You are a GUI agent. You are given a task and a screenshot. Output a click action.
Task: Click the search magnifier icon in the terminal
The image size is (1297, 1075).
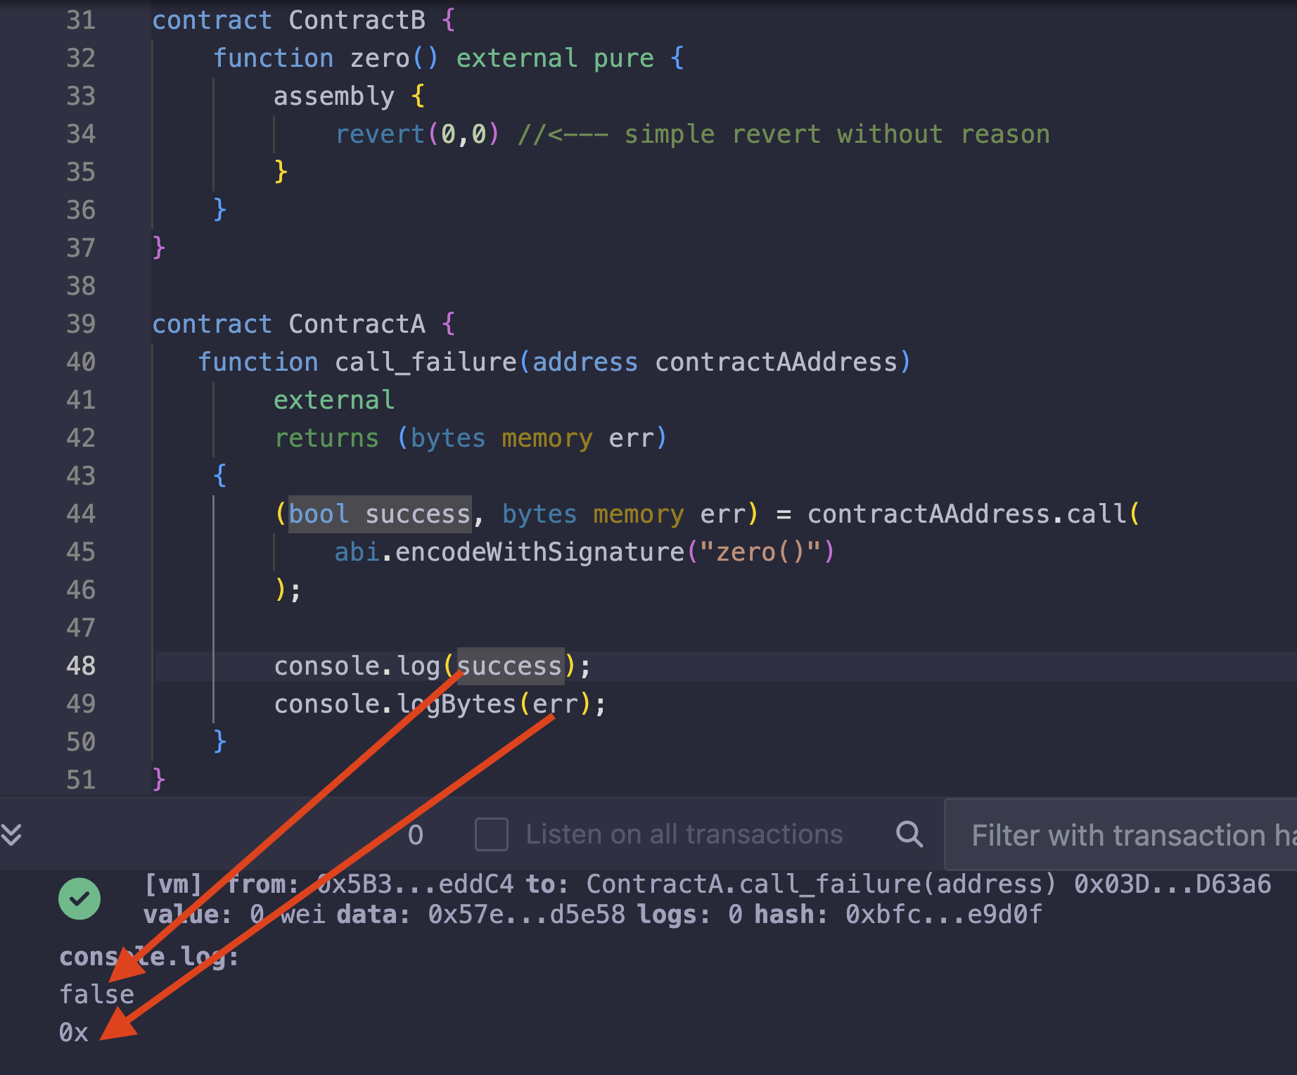[x=909, y=834]
